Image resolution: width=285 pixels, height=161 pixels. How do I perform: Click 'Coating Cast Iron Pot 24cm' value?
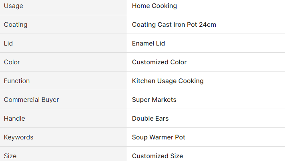(x=174, y=24)
